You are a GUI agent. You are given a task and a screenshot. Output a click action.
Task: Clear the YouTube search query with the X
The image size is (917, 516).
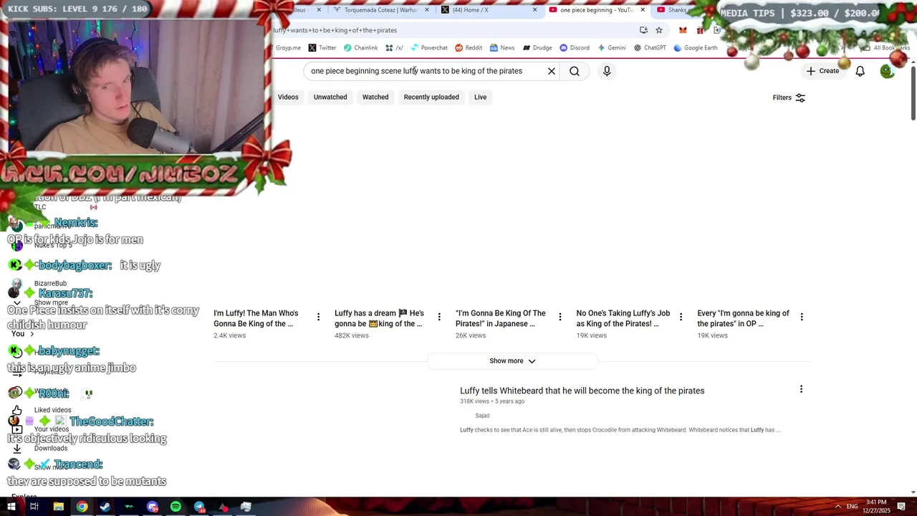pos(552,71)
